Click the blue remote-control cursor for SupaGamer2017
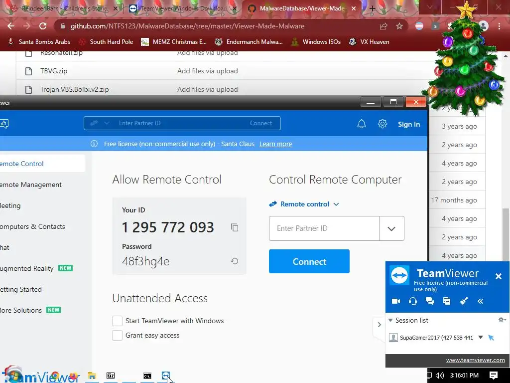 point(491,338)
